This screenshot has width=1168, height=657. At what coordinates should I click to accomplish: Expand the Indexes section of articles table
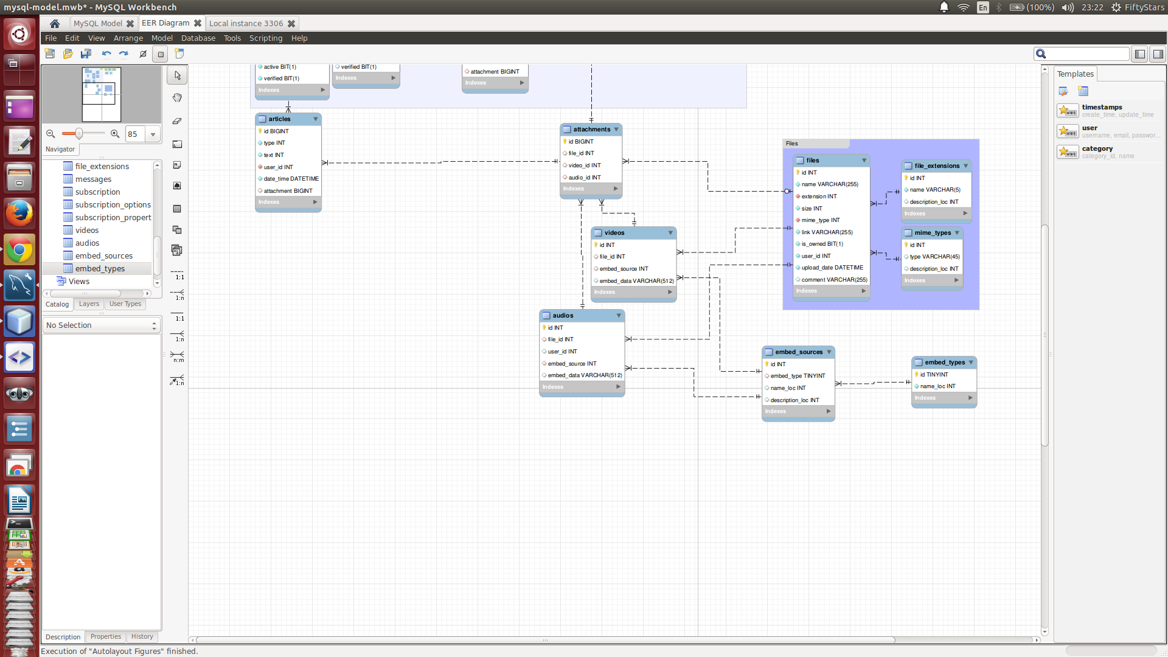315,201
